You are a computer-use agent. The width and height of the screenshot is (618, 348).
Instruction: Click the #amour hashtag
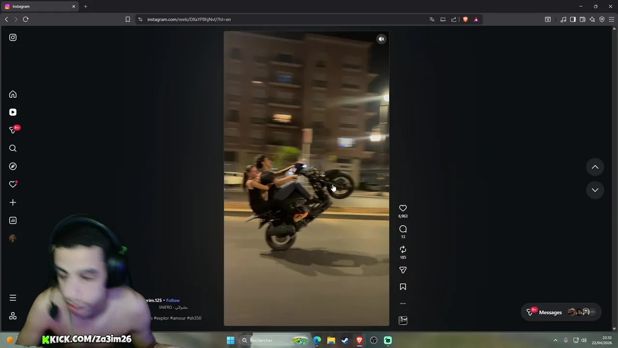click(178, 318)
